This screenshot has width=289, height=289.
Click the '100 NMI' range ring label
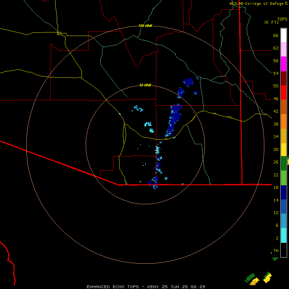[x=145, y=26]
